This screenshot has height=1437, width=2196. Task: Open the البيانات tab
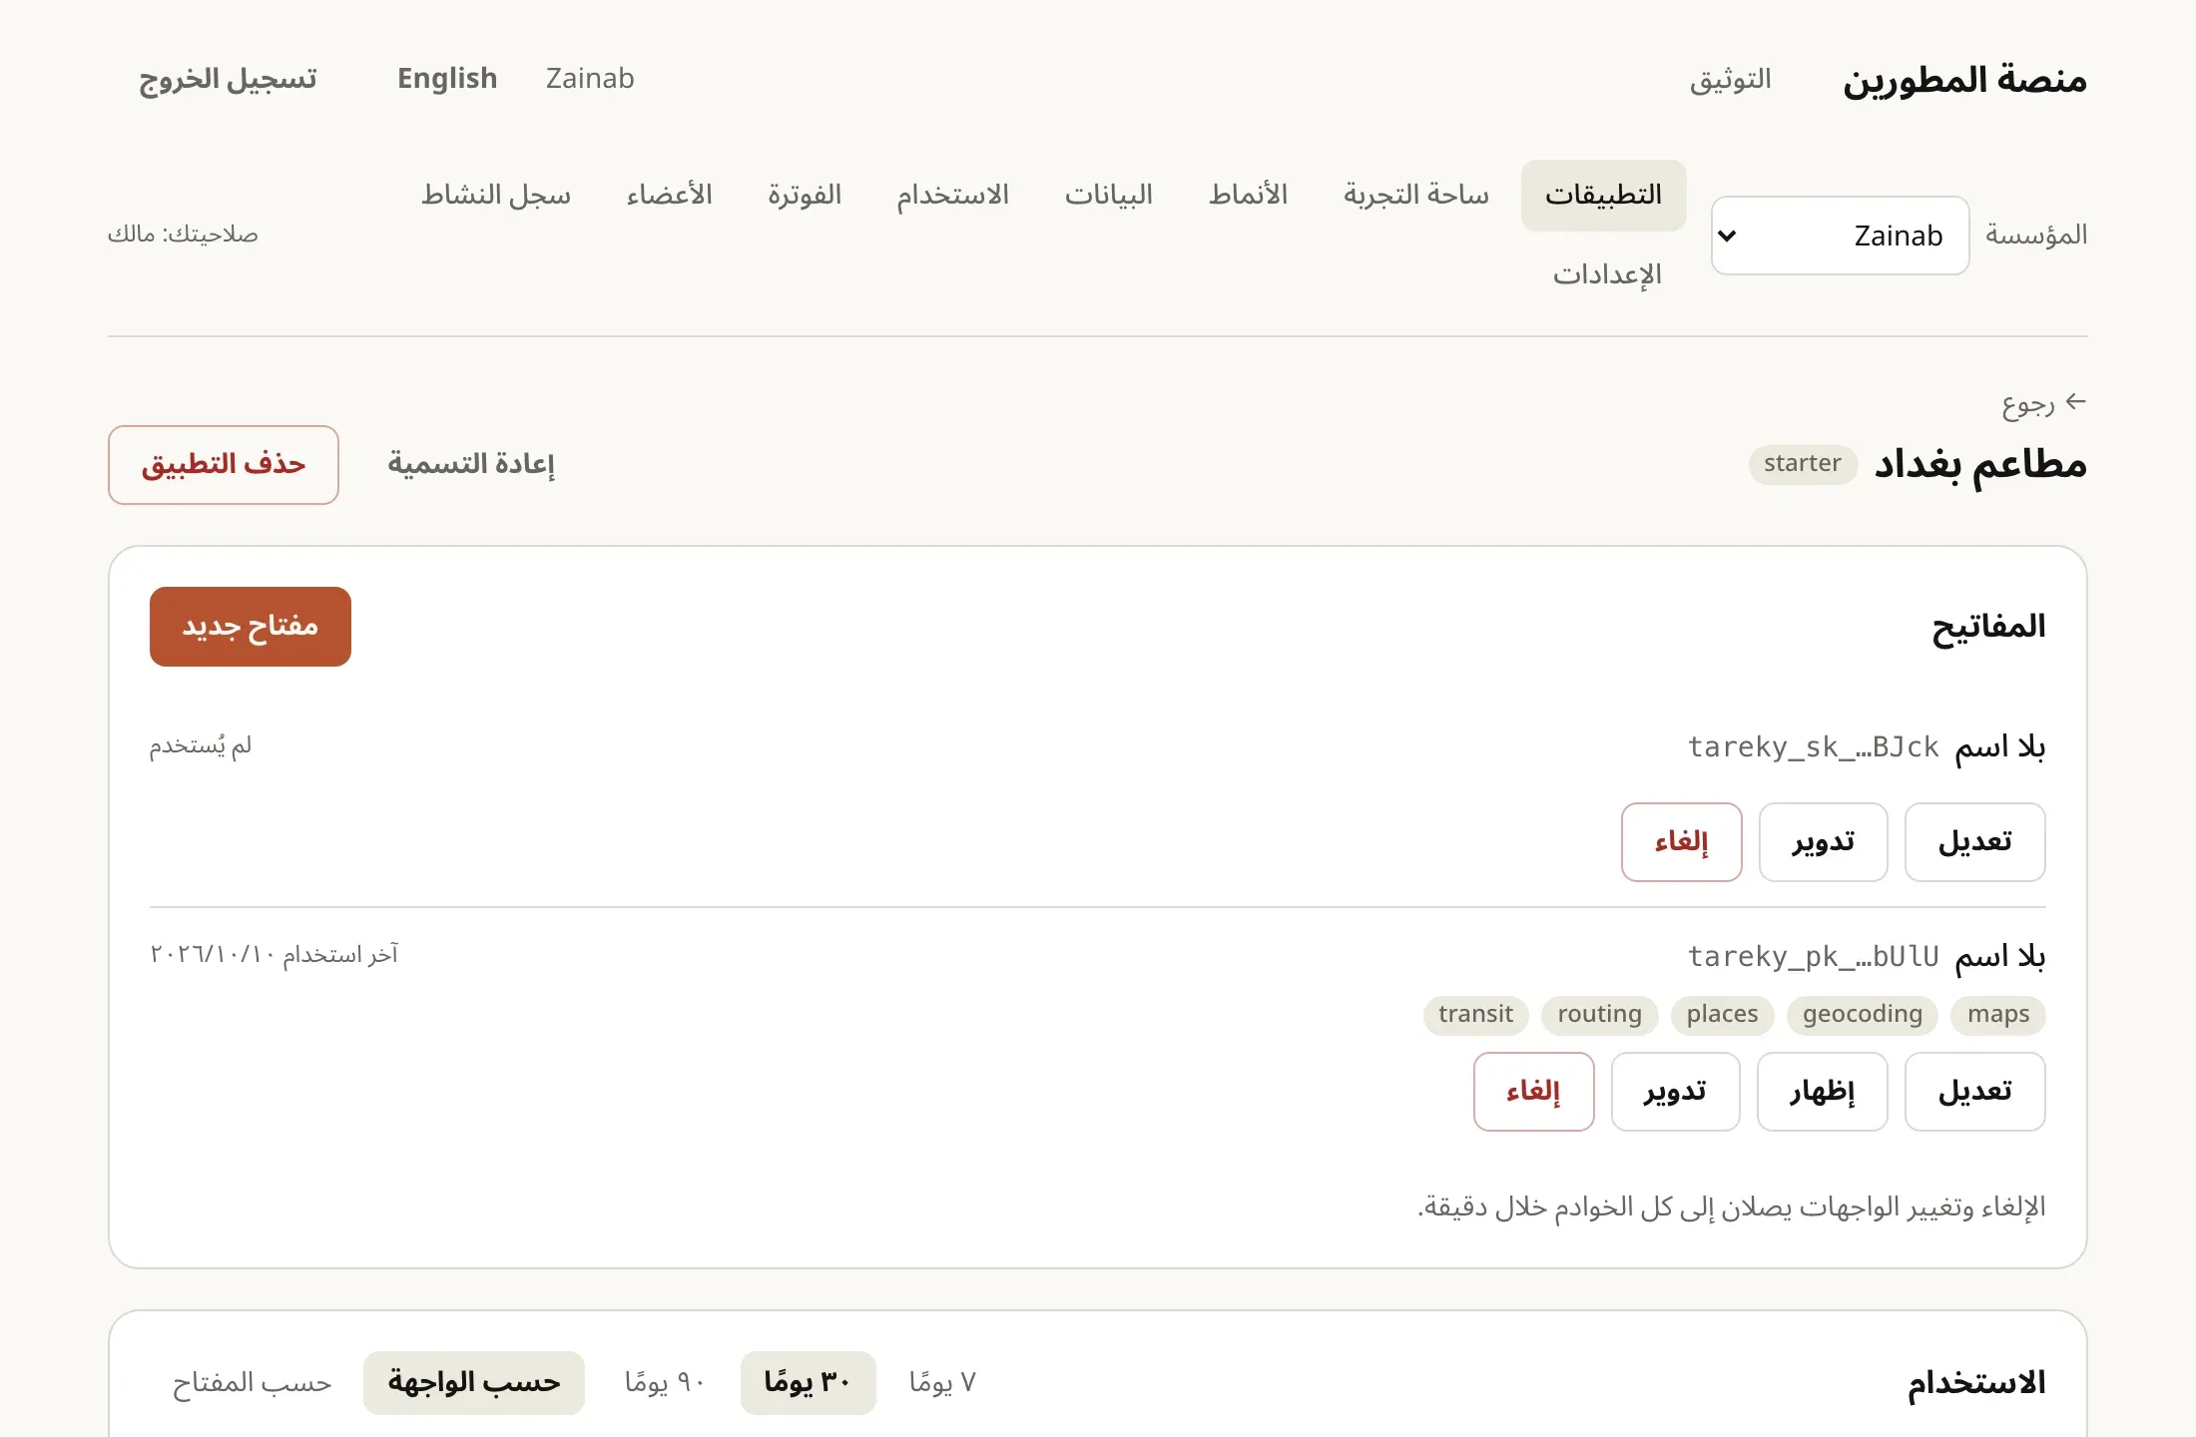[x=1108, y=196]
